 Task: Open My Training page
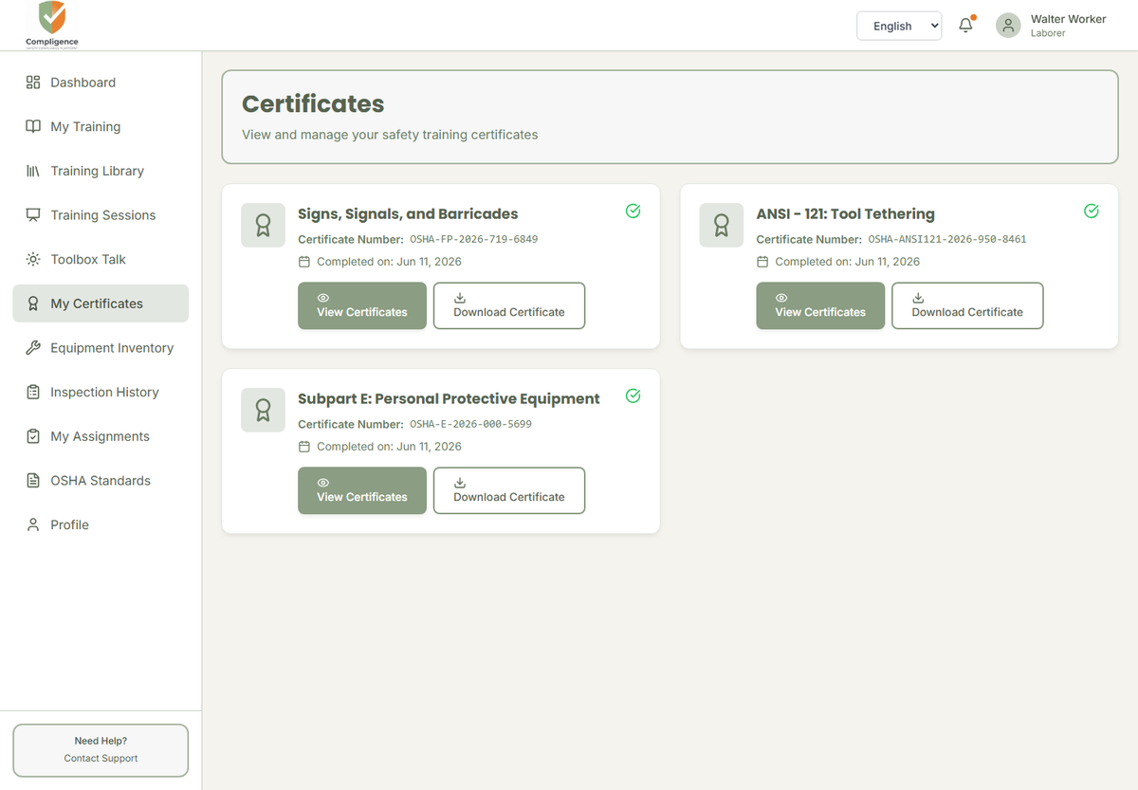(101, 127)
